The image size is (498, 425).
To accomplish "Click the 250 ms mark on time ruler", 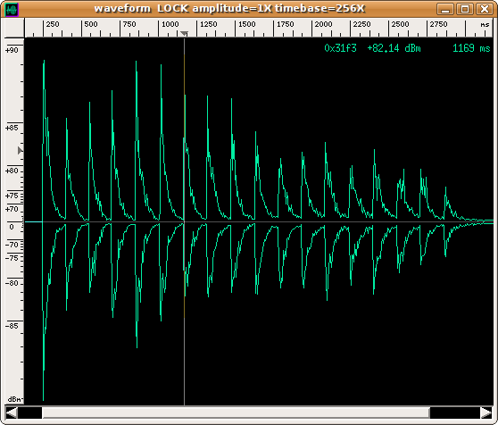I will click(x=53, y=24).
